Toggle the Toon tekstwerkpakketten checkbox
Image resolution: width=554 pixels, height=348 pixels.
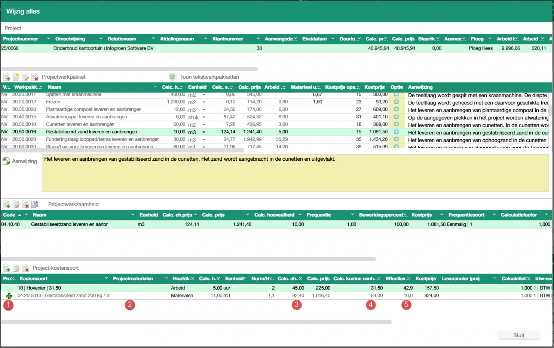(172, 77)
